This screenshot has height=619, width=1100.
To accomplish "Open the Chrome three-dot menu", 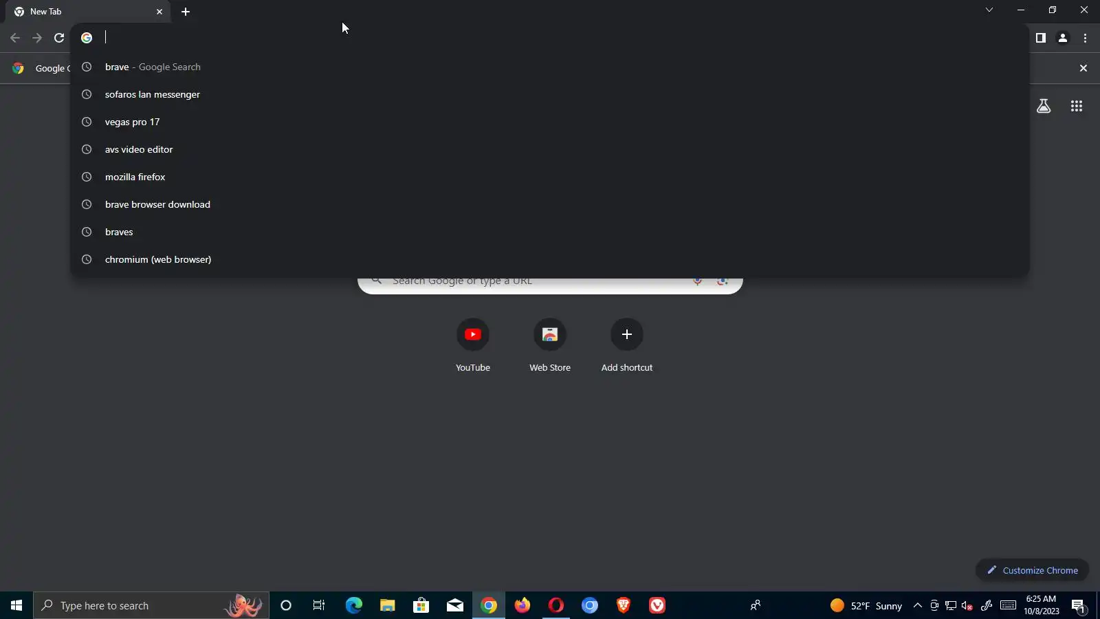I will 1086,38.
